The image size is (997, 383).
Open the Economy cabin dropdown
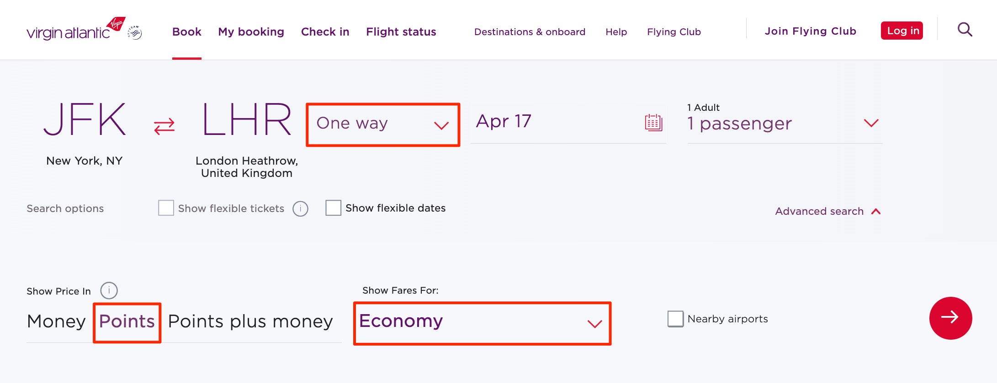[x=482, y=322]
